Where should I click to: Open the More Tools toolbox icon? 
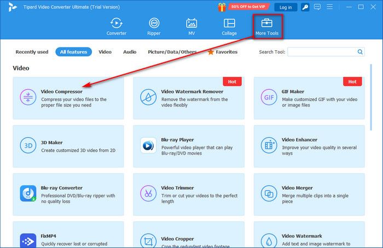(x=267, y=23)
